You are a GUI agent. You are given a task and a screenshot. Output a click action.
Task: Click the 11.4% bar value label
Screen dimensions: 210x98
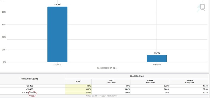tap(157, 53)
